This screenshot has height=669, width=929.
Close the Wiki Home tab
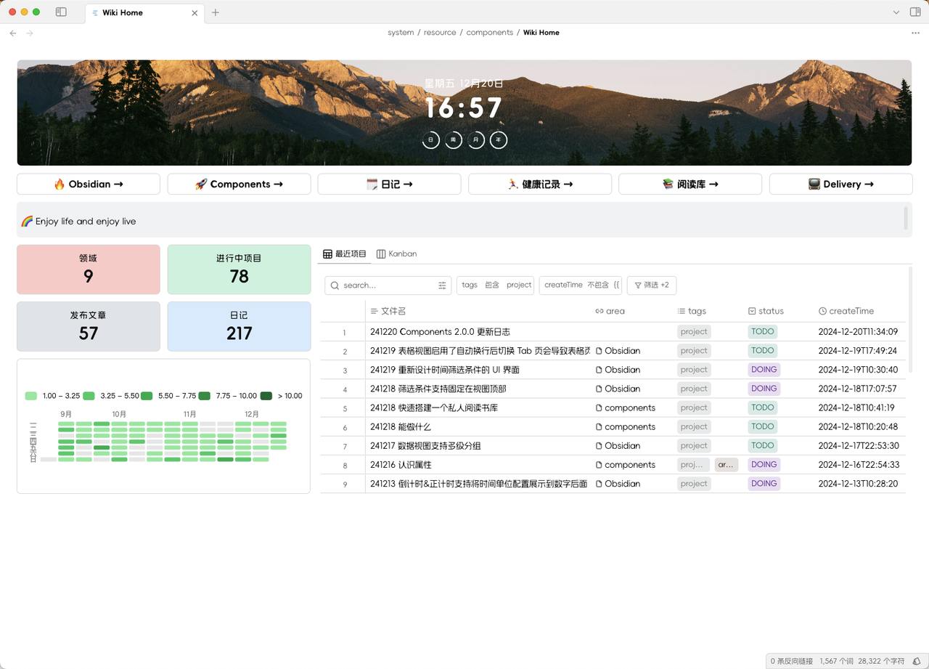(195, 13)
